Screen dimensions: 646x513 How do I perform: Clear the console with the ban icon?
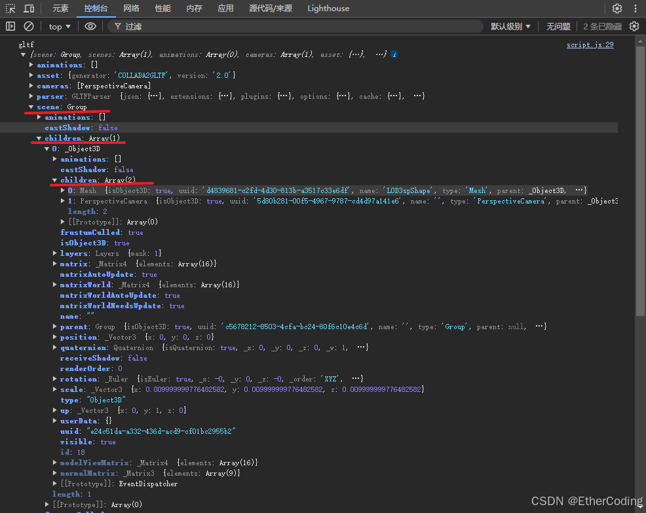pos(28,26)
